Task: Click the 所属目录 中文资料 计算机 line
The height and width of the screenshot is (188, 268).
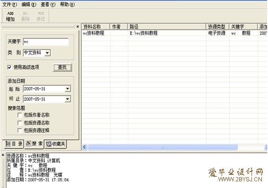Action: click(33, 161)
